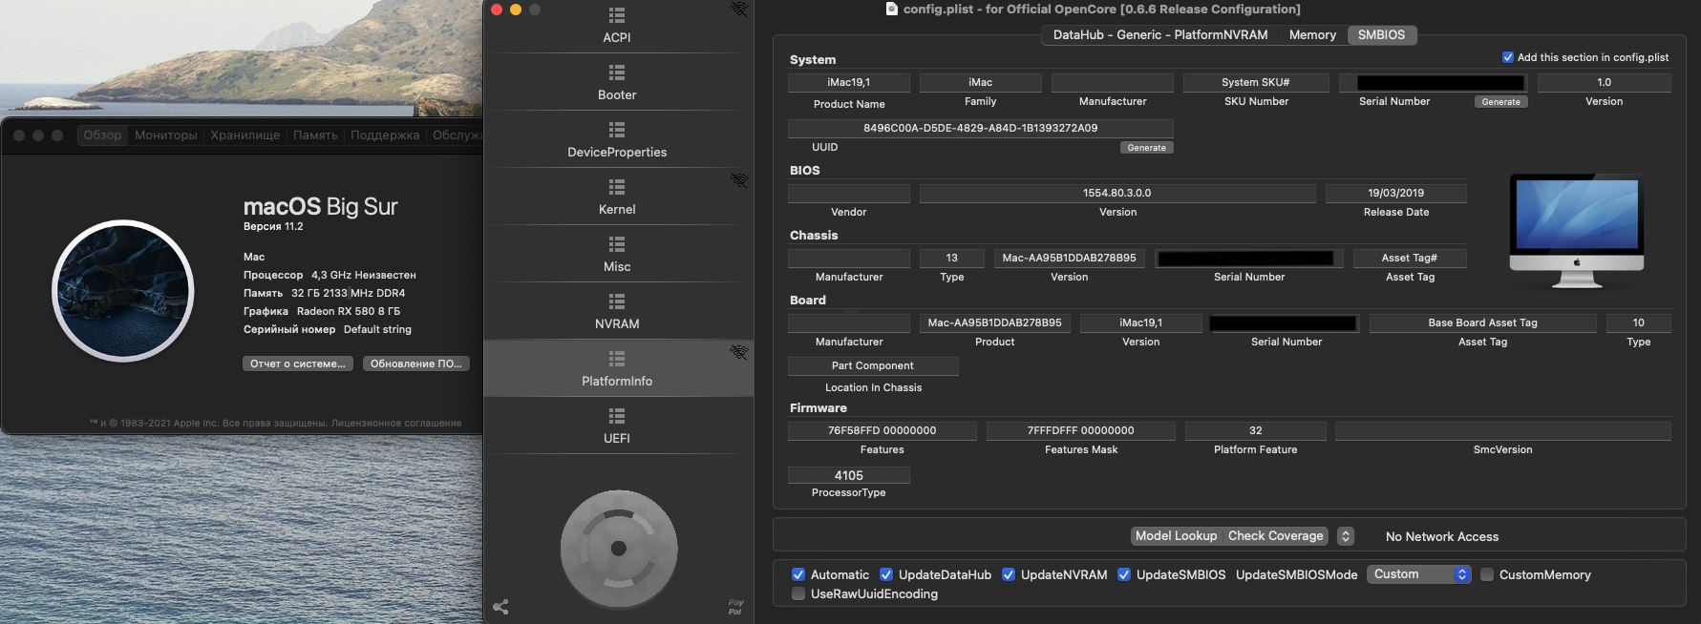Click the Chassis Type field 13
This screenshot has height=624, width=1701.
click(951, 258)
